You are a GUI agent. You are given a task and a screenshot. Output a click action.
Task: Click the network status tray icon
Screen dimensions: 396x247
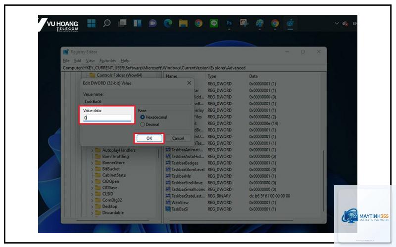pos(345,23)
